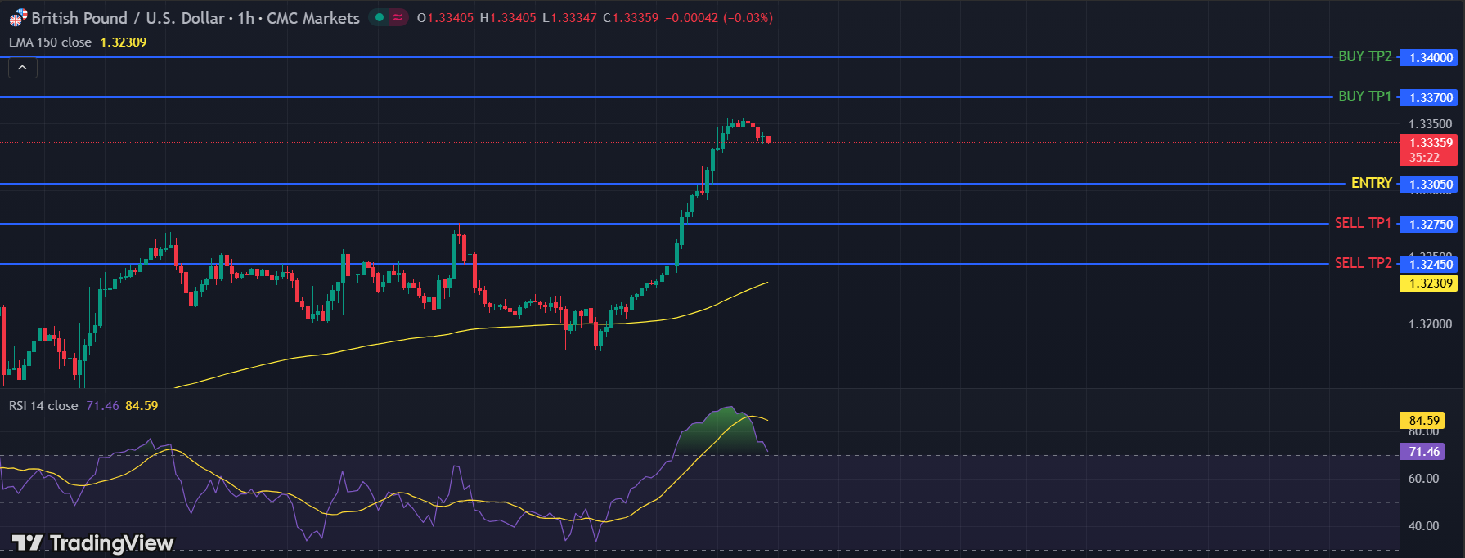Click the ENTRY 1.33050 price label
This screenshot has height=558, width=1465.
pos(1431,185)
